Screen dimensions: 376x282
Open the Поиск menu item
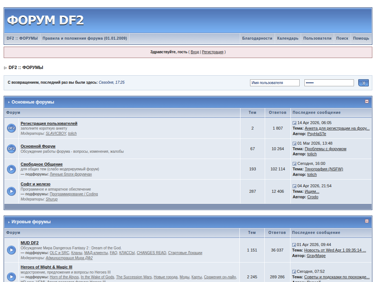pos(342,38)
